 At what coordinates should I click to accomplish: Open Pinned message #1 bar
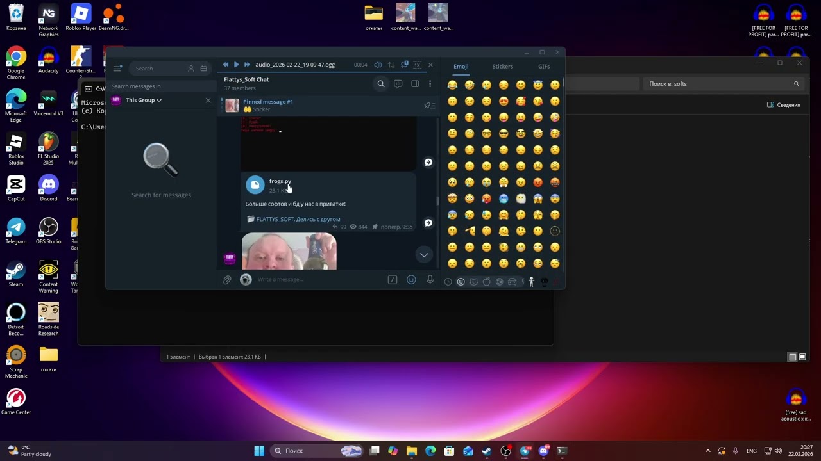(x=327, y=106)
